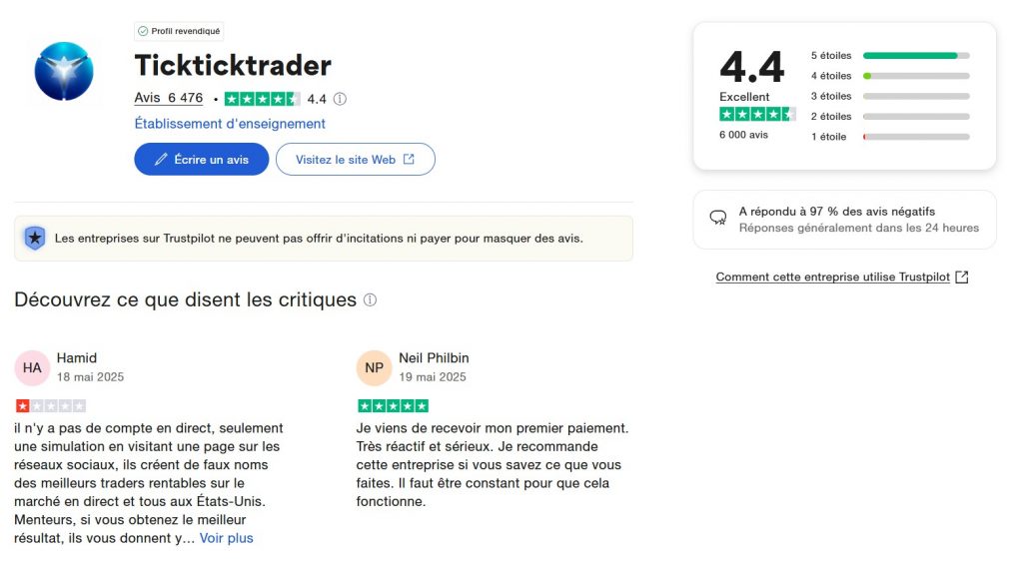
Task: Click the speech bubble reply icon
Action: pyautogui.click(x=717, y=218)
